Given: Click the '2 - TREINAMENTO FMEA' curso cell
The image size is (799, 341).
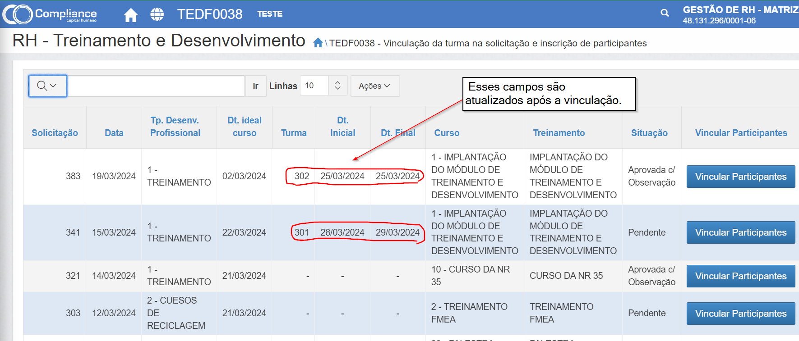Looking at the screenshot, I should [x=469, y=313].
